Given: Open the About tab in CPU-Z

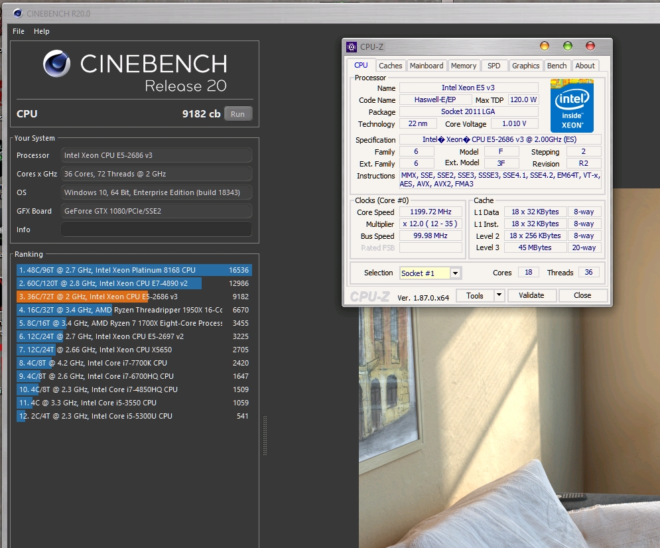Looking at the screenshot, I should click(584, 66).
